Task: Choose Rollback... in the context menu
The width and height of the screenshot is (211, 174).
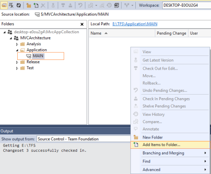Action: coord(170,83)
